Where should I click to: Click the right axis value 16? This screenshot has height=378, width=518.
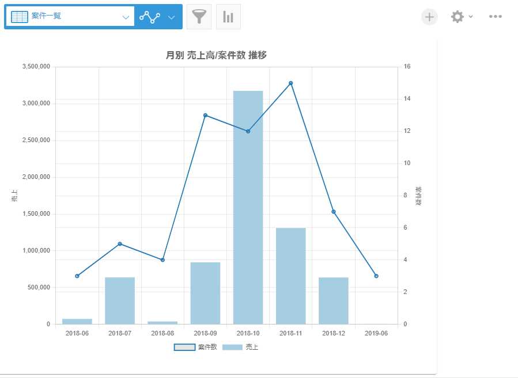(x=407, y=66)
